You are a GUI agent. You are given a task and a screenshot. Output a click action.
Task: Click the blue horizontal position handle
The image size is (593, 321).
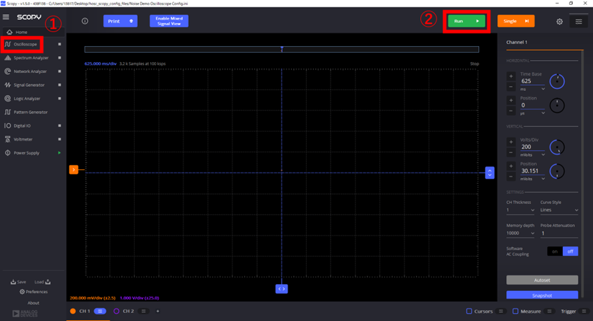coord(281,289)
